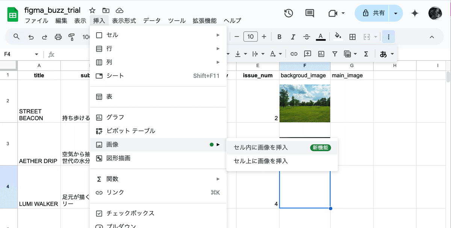Open version history clock icon
This screenshot has width=451, height=228.
(289, 13)
